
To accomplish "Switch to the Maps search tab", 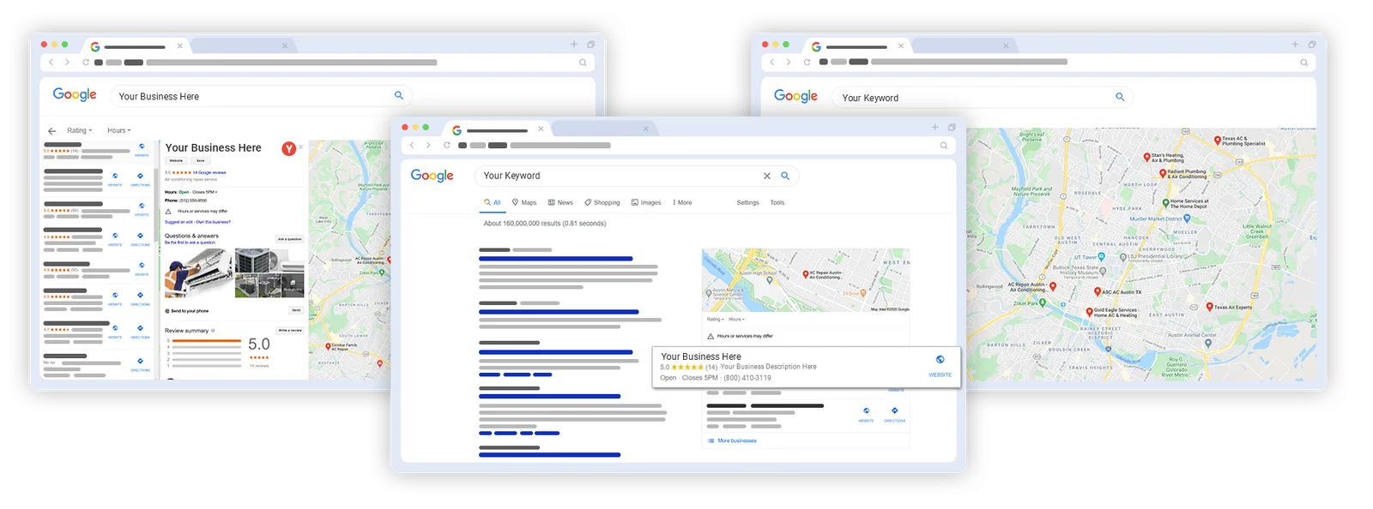I will tap(524, 203).
